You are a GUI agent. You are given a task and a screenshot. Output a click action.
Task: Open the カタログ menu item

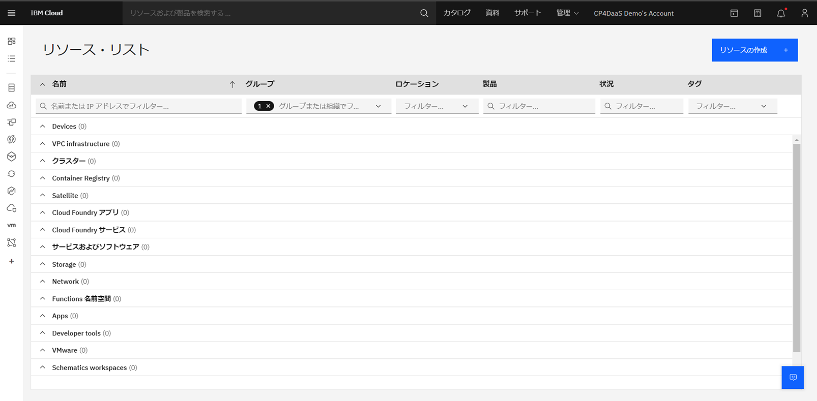[x=457, y=13]
